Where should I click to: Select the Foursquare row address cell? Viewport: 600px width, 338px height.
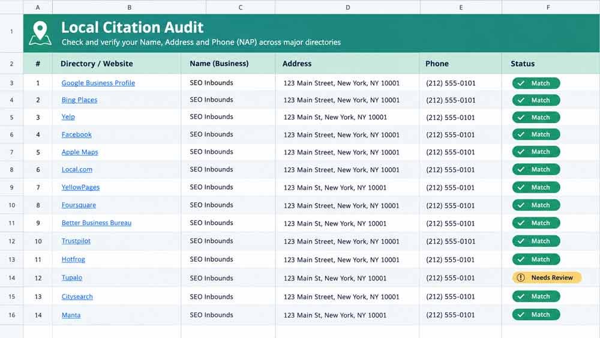click(347, 205)
